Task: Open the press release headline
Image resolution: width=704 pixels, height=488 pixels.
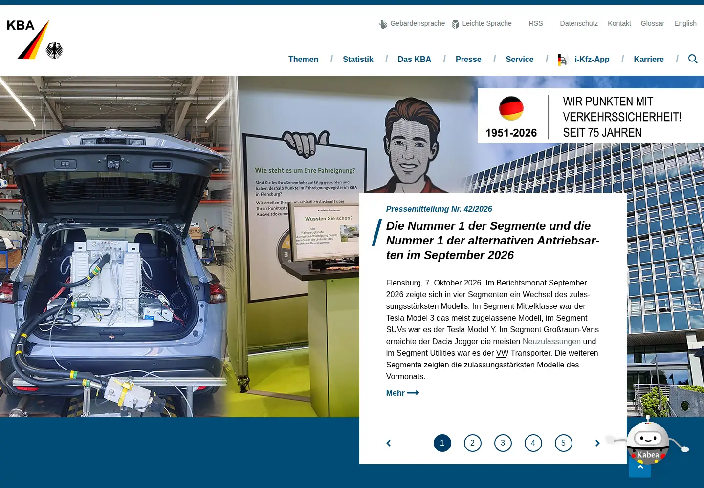Action: tap(493, 241)
